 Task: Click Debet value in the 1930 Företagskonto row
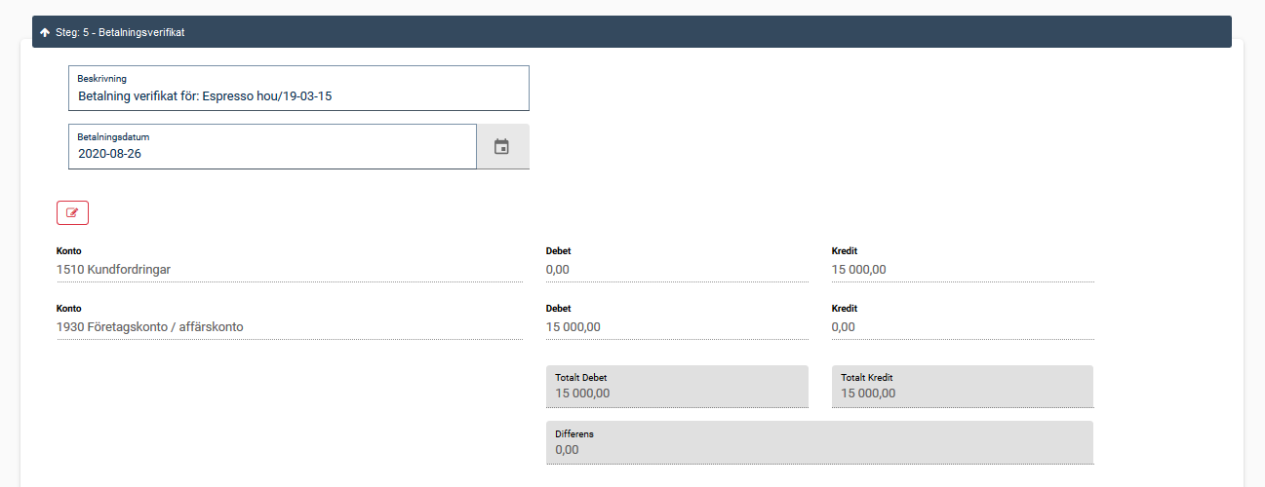pyautogui.click(x=676, y=327)
